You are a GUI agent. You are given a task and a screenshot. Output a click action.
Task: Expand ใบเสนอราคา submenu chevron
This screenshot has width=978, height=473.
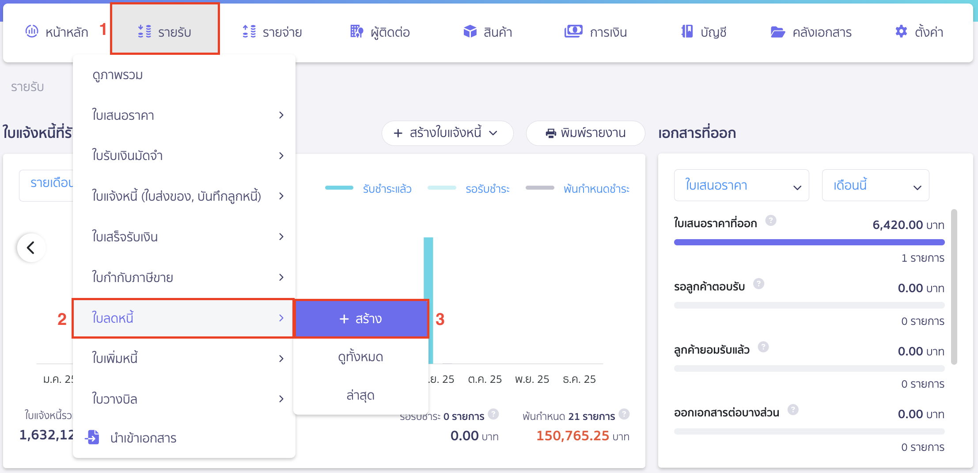281,115
